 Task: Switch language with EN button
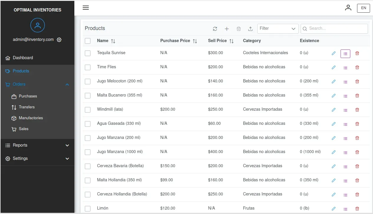pyautogui.click(x=364, y=8)
